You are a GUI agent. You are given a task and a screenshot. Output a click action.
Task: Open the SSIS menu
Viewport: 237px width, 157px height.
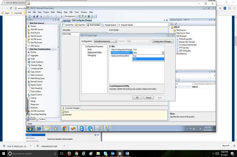tap(71, 12)
